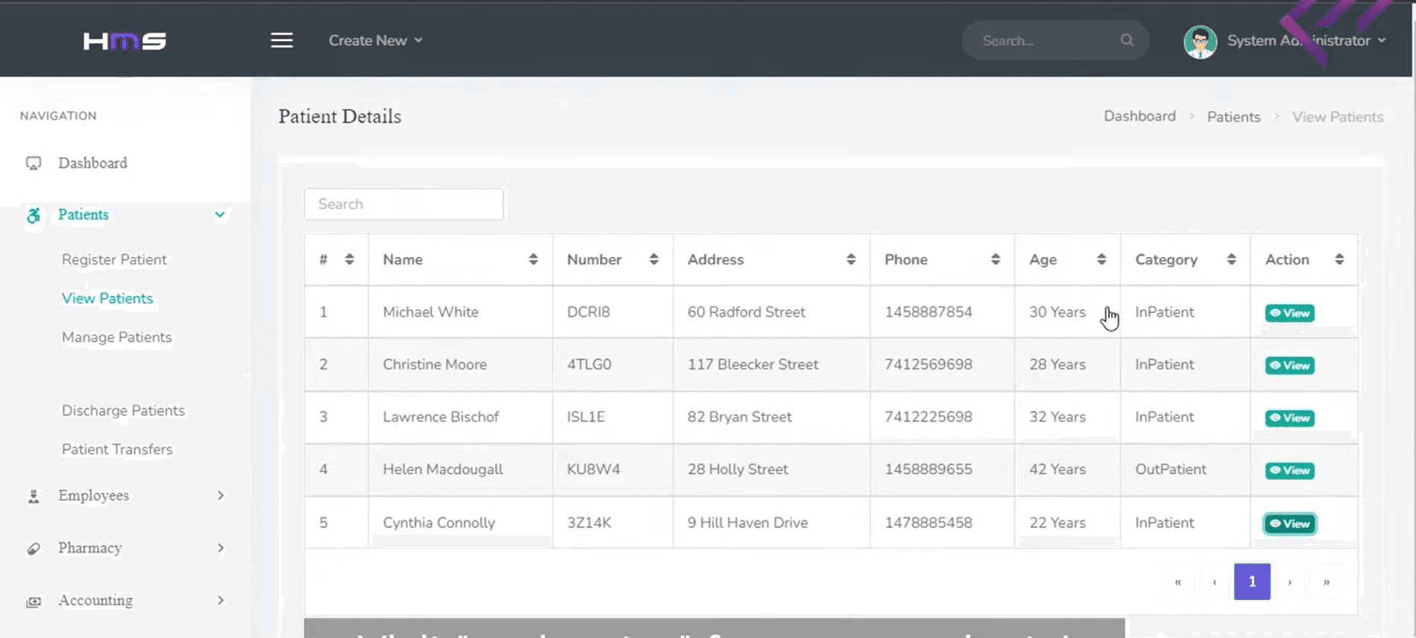Click the patient table Search field
The width and height of the screenshot is (1416, 638).
pos(404,204)
